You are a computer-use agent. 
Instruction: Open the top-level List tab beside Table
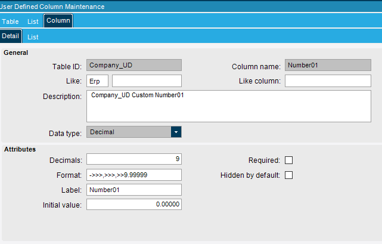point(33,21)
